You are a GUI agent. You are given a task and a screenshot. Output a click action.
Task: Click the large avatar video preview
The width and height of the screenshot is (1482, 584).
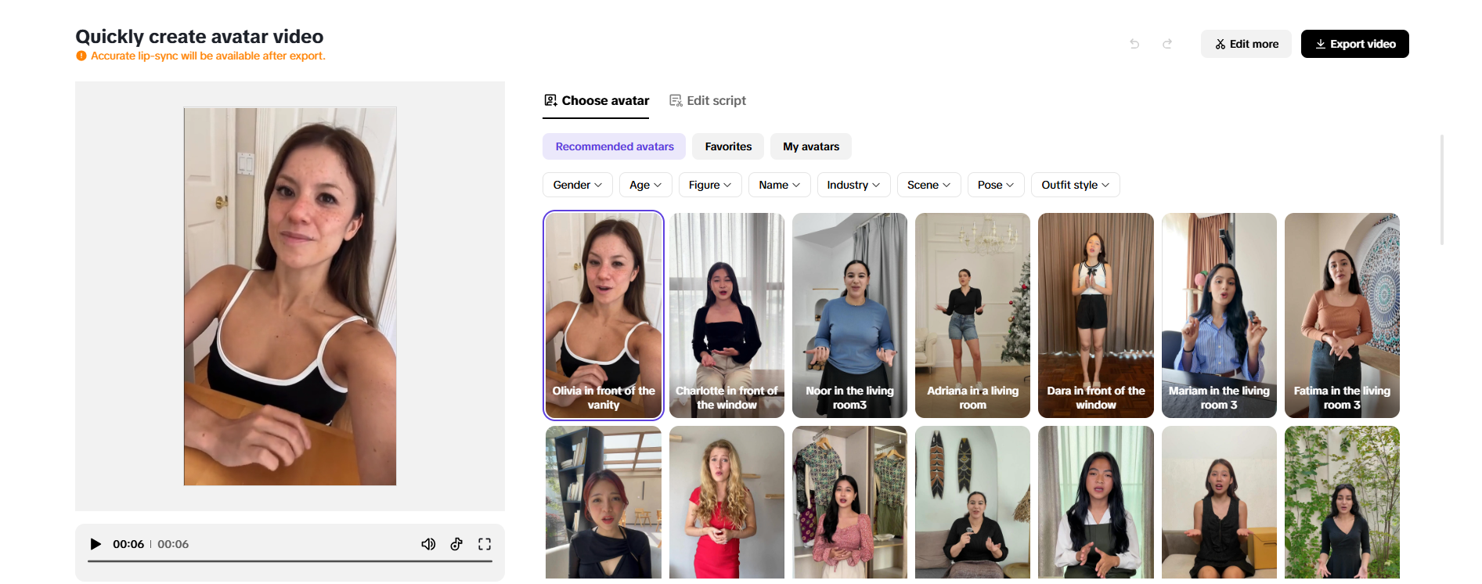pyautogui.click(x=290, y=296)
